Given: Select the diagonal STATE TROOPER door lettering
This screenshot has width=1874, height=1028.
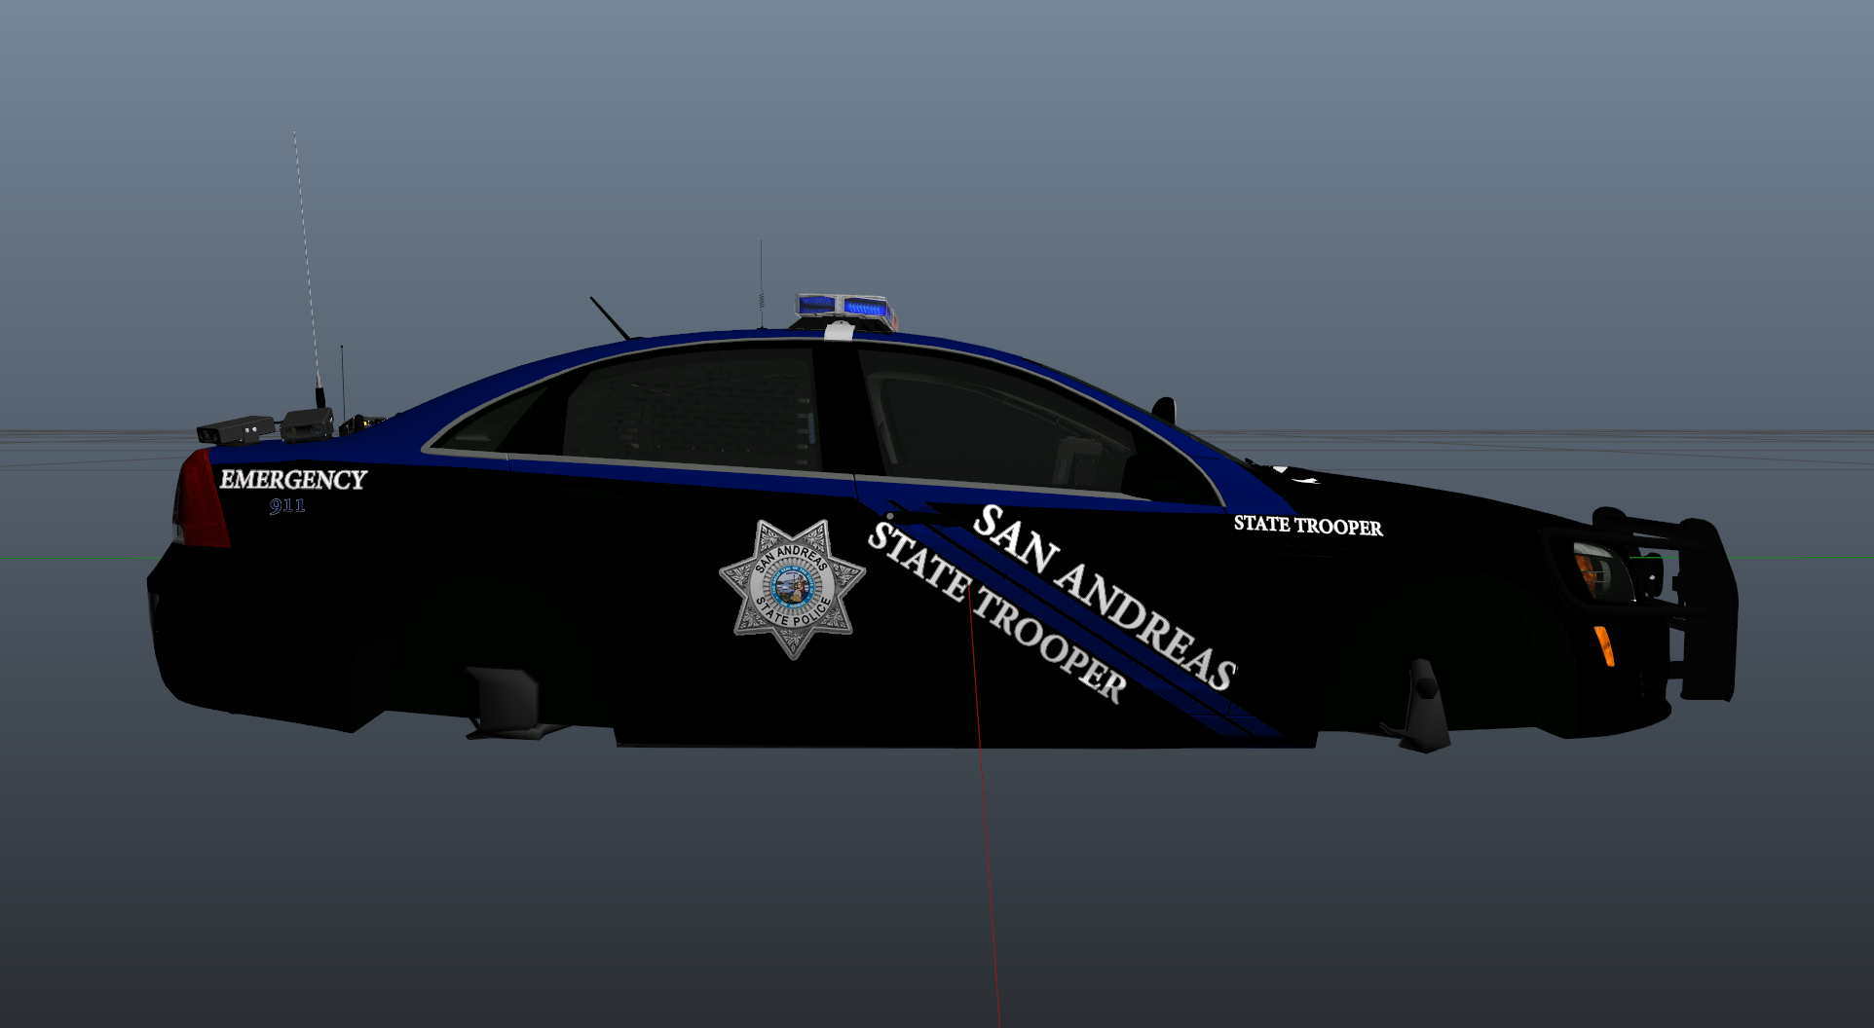Looking at the screenshot, I should click(x=995, y=612).
